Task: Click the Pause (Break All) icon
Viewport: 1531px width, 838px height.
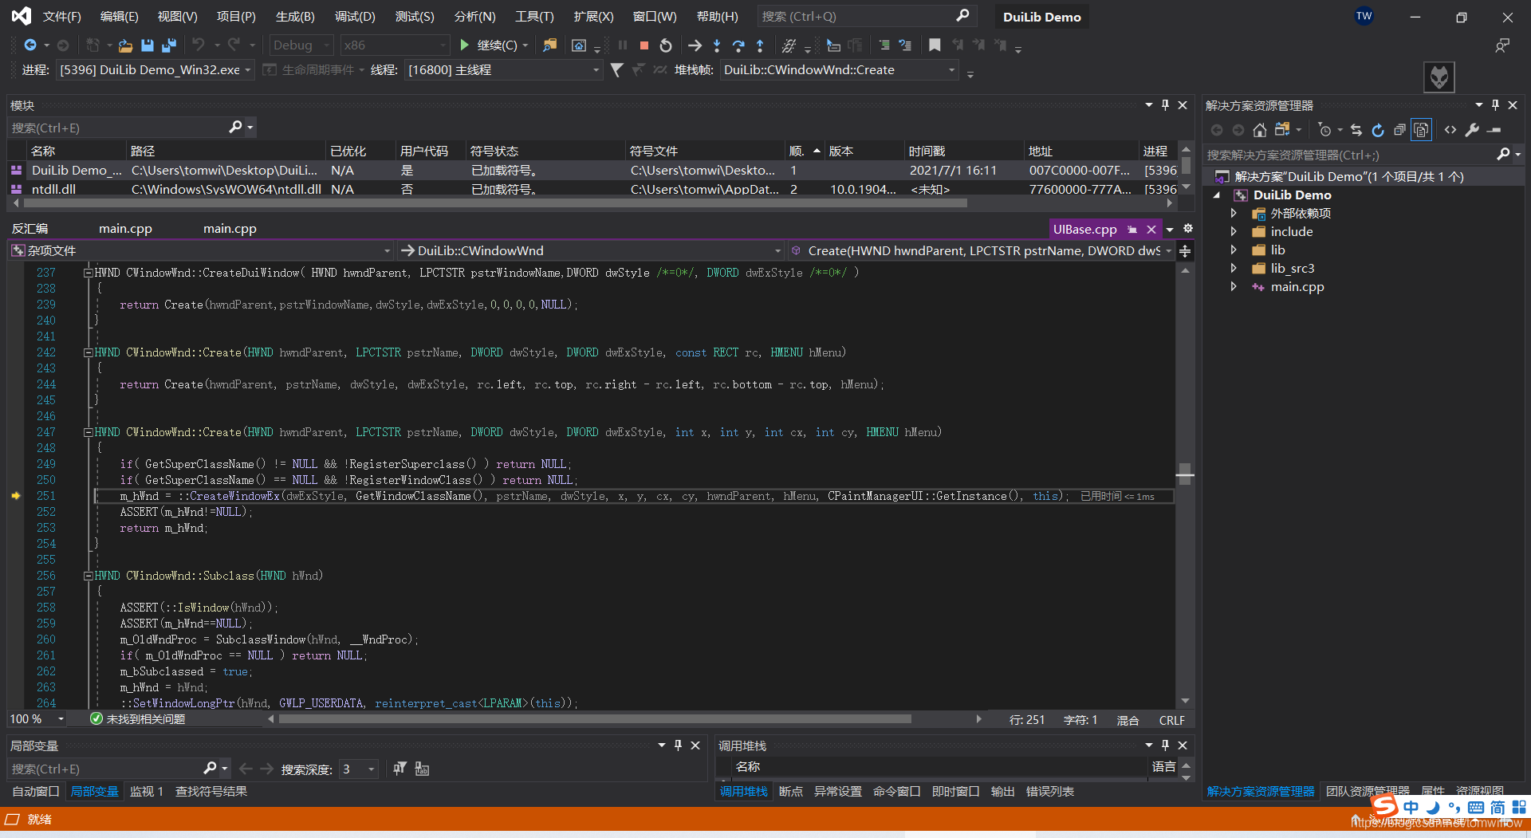Action: (623, 45)
